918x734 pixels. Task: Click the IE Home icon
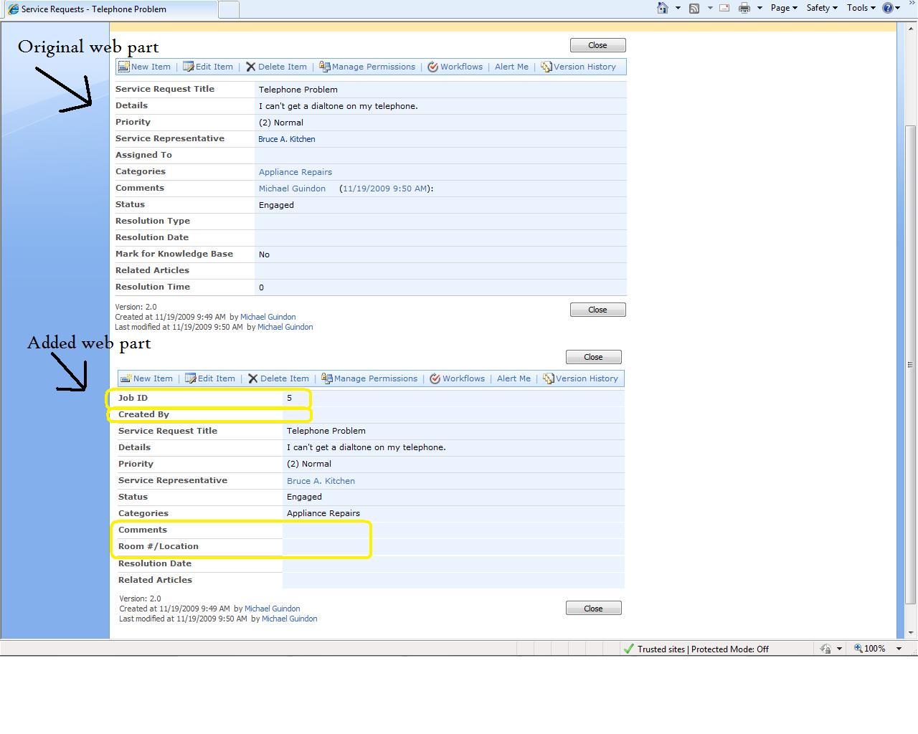pyautogui.click(x=663, y=8)
